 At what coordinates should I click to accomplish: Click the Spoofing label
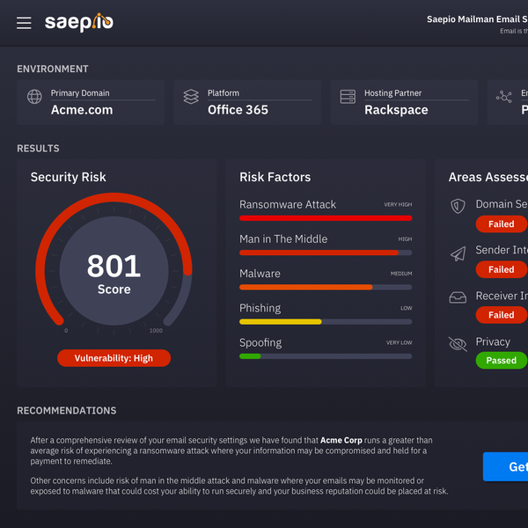click(260, 343)
